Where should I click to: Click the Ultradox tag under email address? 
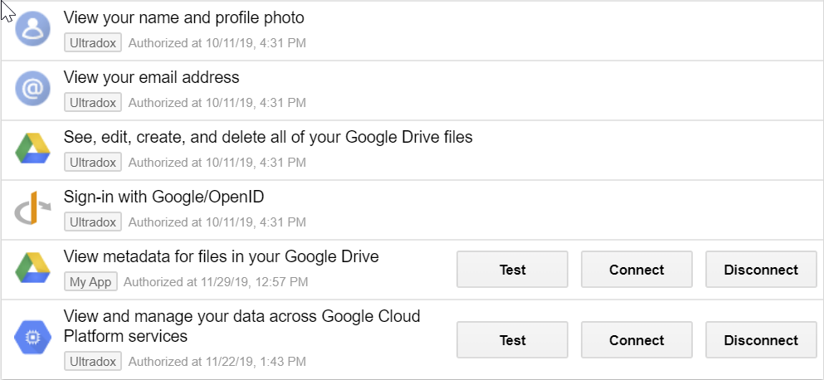[x=93, y=103]
